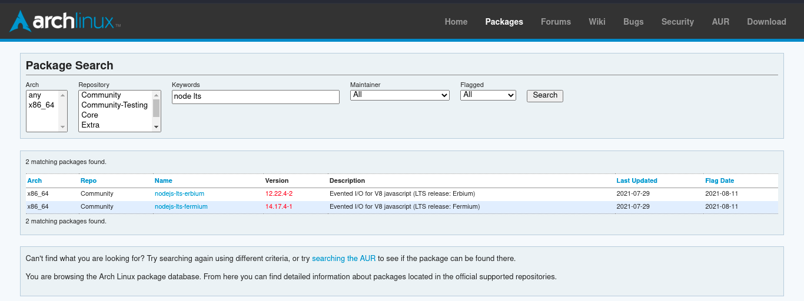Open the Maintainer dropdown

pos(400,95)
